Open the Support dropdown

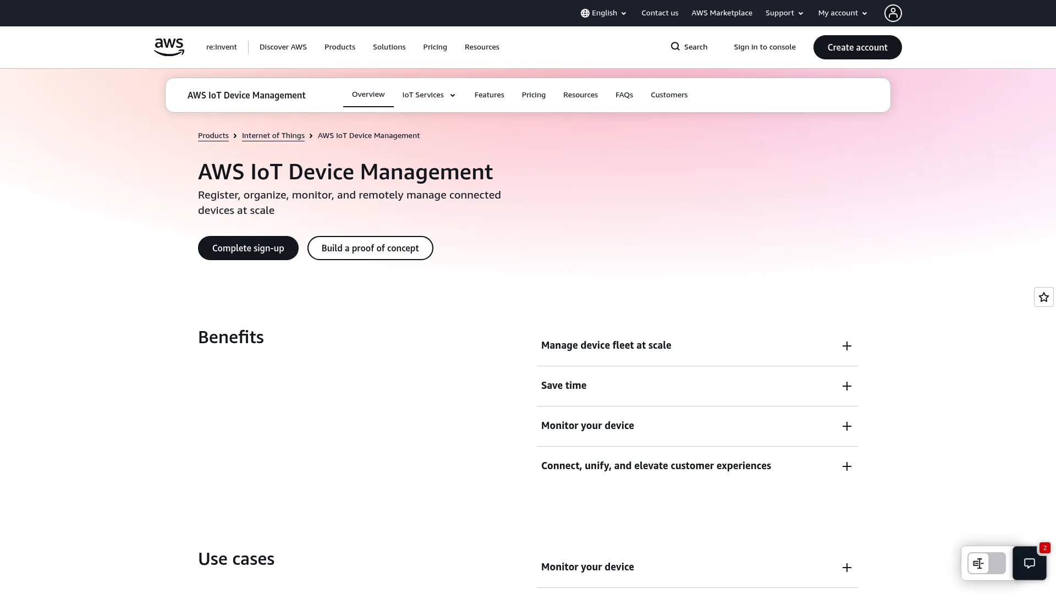pos(784,13)
